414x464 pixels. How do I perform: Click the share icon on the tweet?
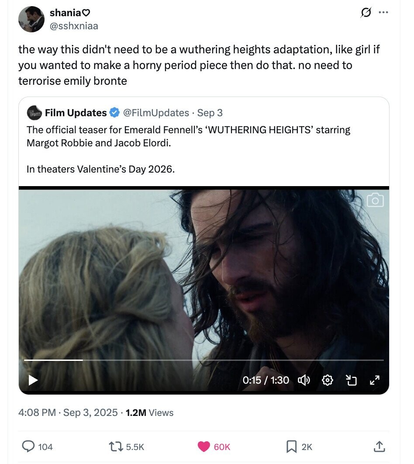tap(379, 446)
